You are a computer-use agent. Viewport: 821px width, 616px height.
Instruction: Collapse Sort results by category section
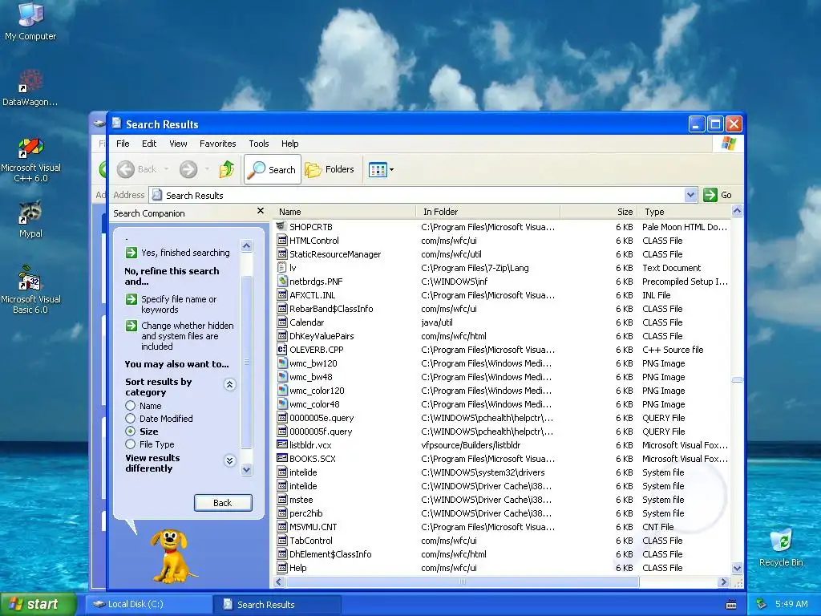click(x=229, y=384)
